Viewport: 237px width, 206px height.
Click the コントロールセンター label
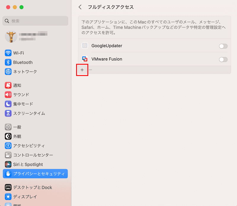point(33,155)
